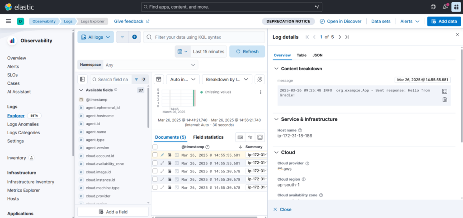463x218 pixels.
Task: Focus the Search field names box
Action: click(x=111, y=79)
